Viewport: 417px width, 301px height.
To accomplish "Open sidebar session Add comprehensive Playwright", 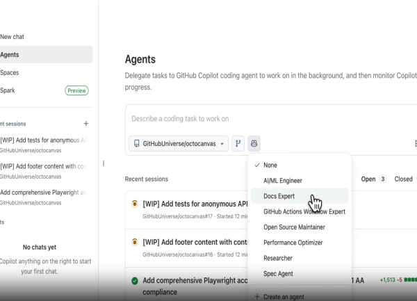I will click(44, 197).
